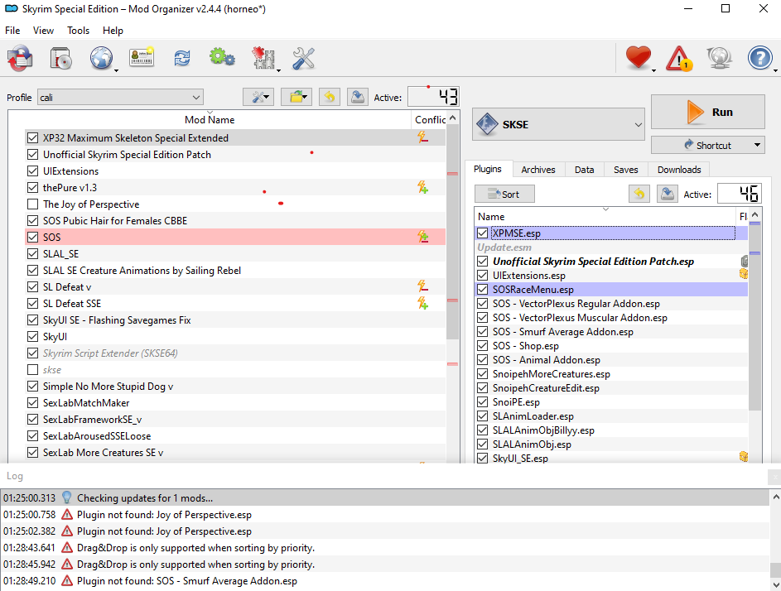The image size is (781, 591).
Task: Open the folder dropdown button
Action: click(296, 97)
